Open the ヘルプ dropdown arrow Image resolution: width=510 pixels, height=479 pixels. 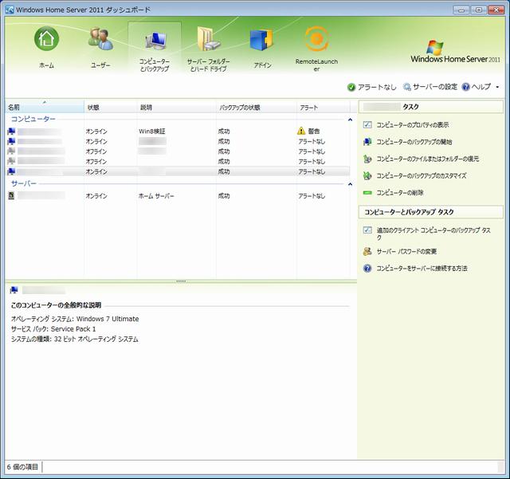(x=497, y=87)
